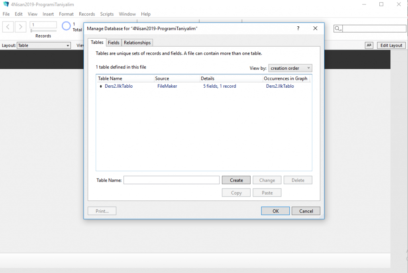Go to next record arrow

tap(21, 27)
